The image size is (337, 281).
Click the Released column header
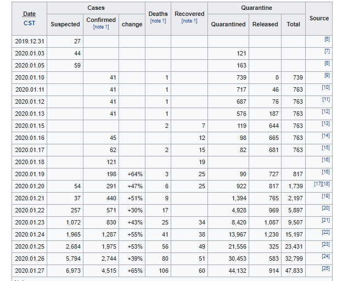click(x=265, y=25)
